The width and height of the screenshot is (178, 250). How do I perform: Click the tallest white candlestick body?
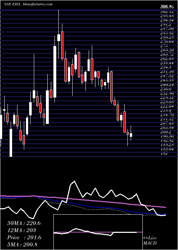pyautogui.click(x=55, y=72)
